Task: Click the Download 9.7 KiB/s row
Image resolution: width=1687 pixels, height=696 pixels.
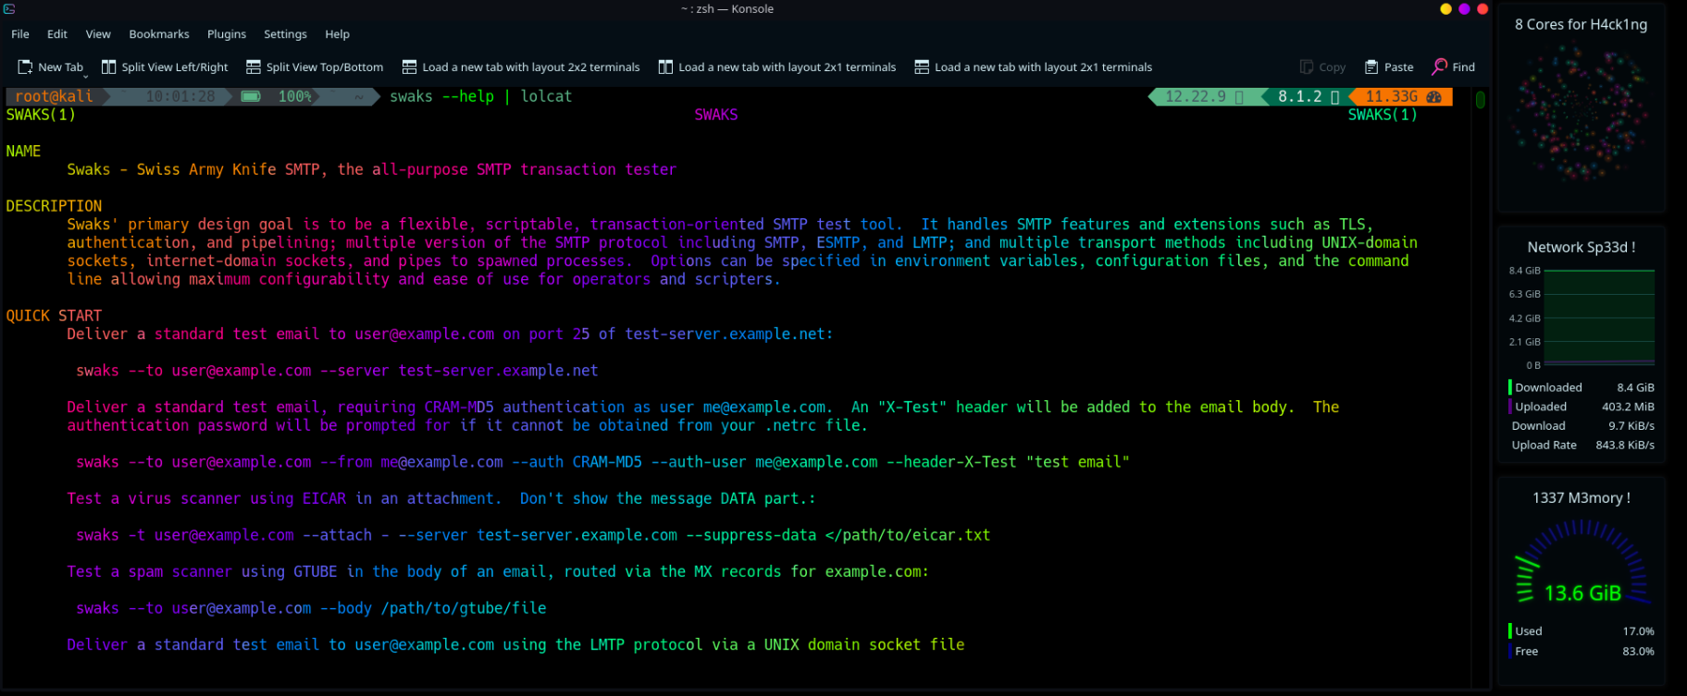Action: point(1582,426)
